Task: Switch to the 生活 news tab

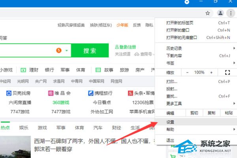Action: [x=135, y=128]
